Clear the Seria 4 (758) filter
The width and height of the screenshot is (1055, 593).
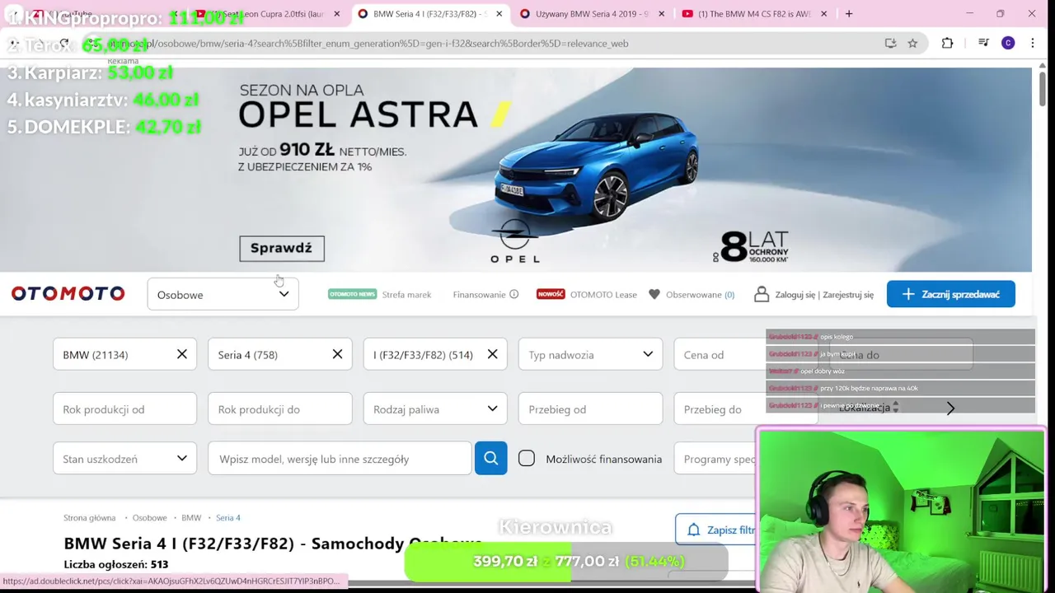[337, 354]
